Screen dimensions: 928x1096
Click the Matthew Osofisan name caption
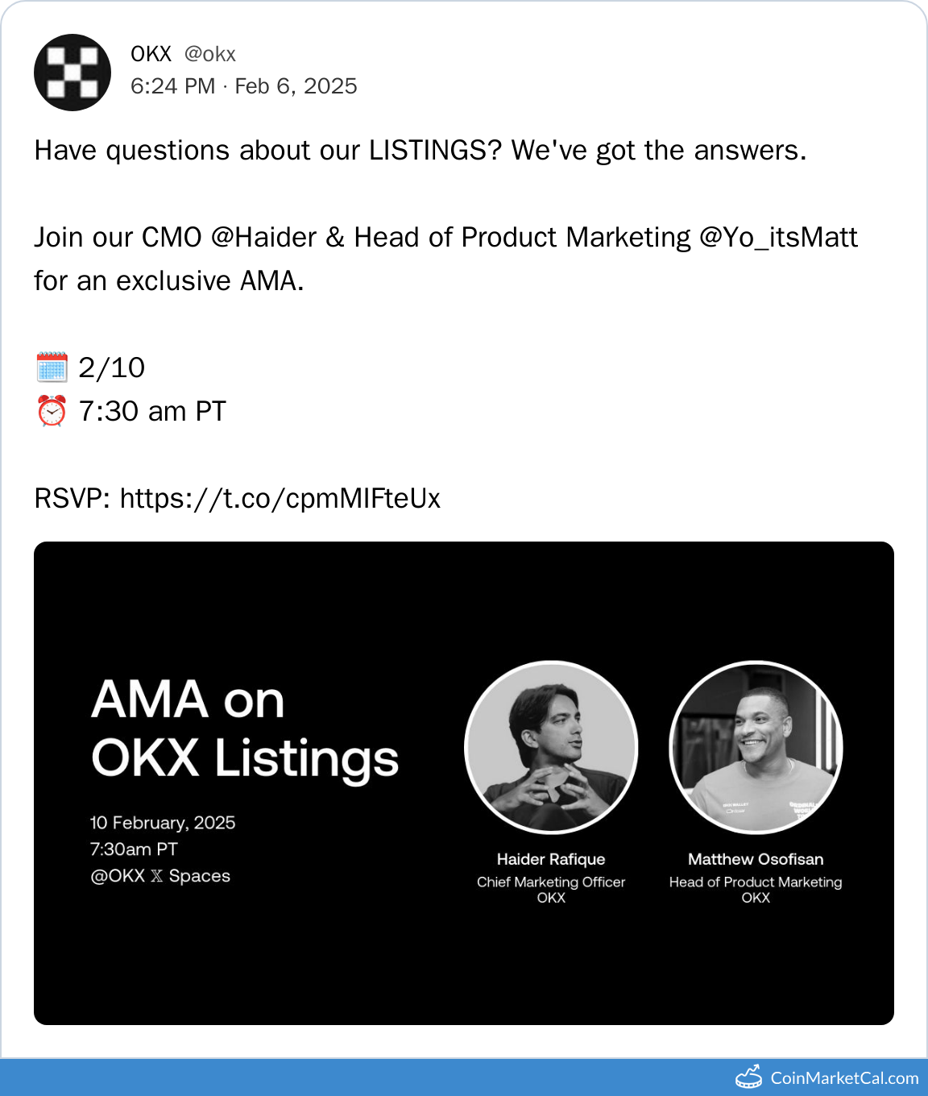pyautogui.click(x=756, y=859)
